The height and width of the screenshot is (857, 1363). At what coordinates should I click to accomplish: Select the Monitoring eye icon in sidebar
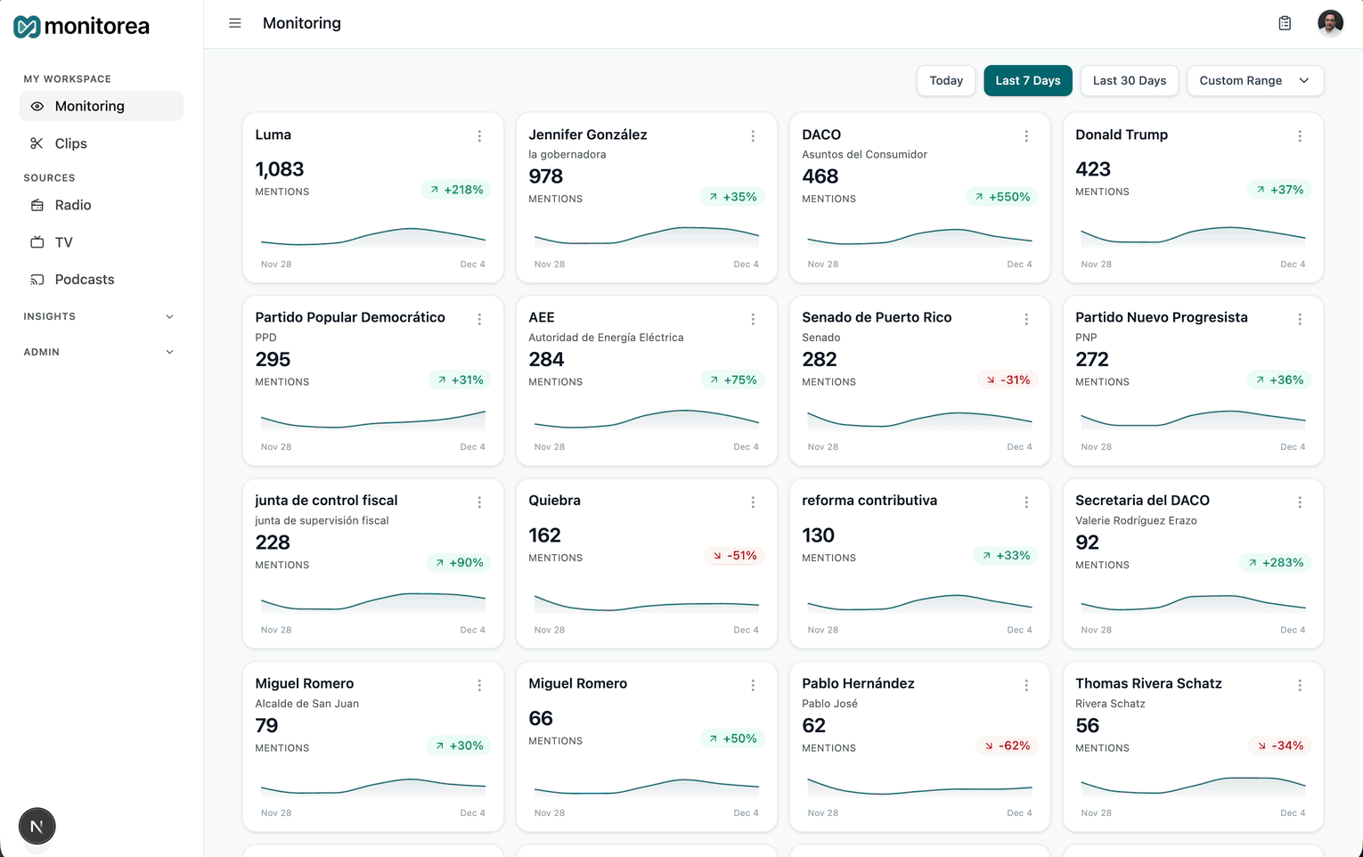tap(36, 106)
